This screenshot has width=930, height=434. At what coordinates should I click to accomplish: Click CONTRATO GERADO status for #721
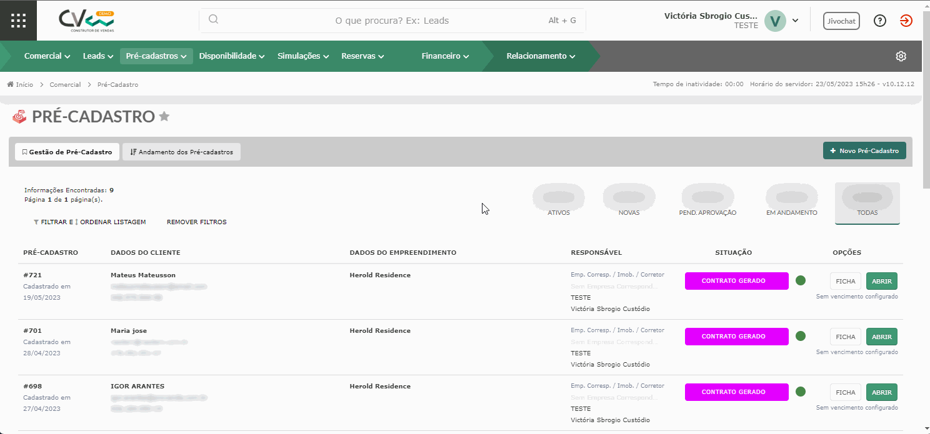point(737,281)
